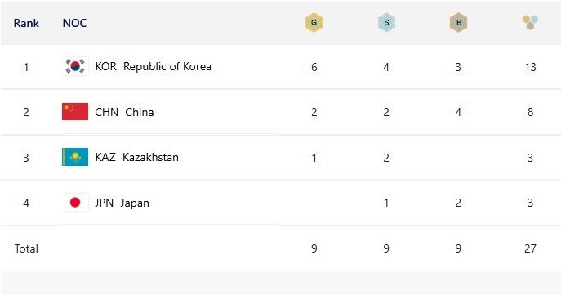The height and width of the screenshot is (295, 561).
Task: Click Korea's total medal count 13
Action: [x=530, y=67]
